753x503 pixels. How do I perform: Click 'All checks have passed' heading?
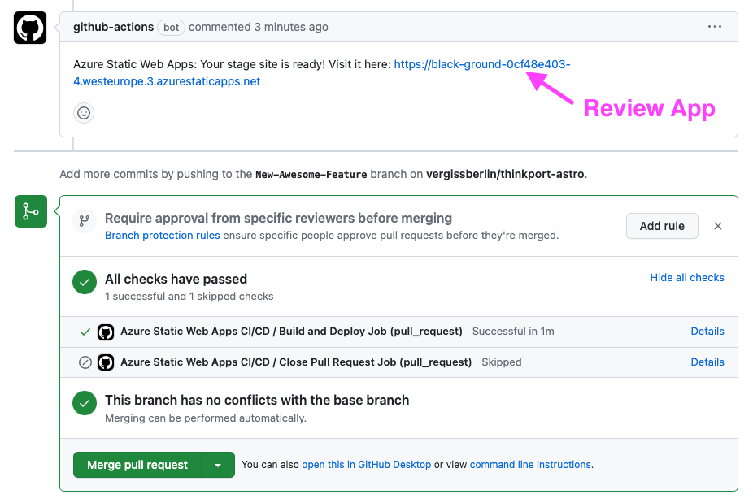coord(176,279)
